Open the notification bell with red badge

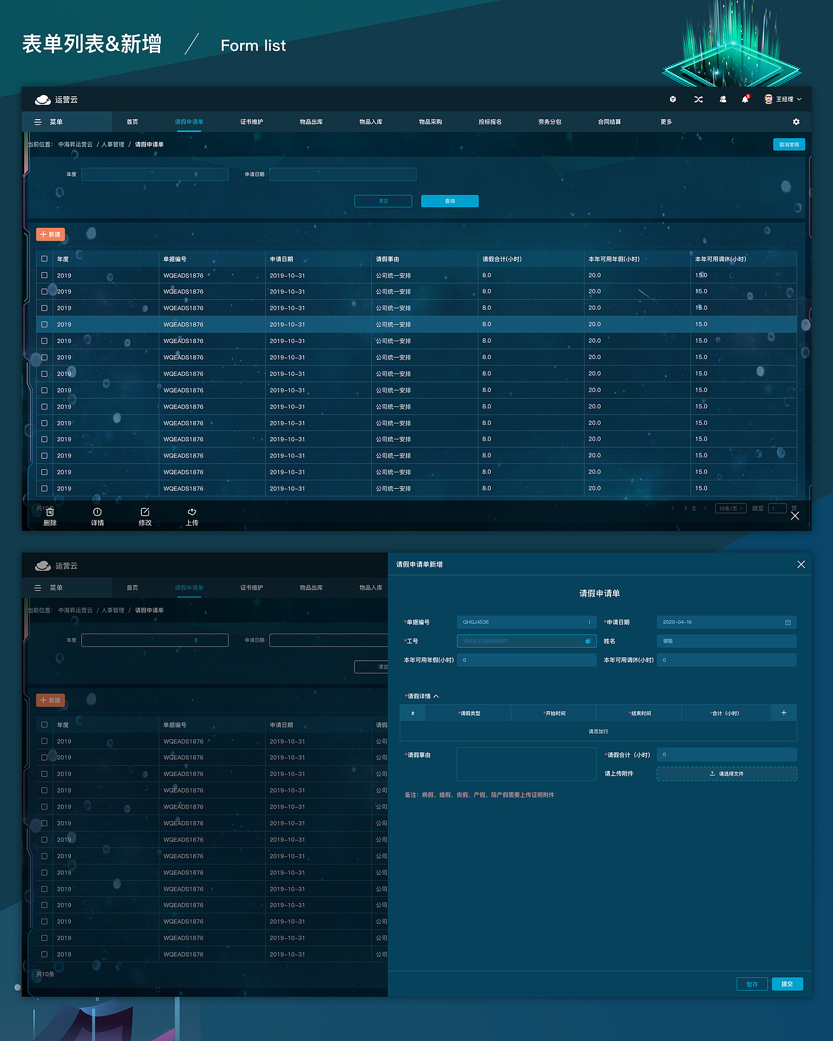(745, 100)
